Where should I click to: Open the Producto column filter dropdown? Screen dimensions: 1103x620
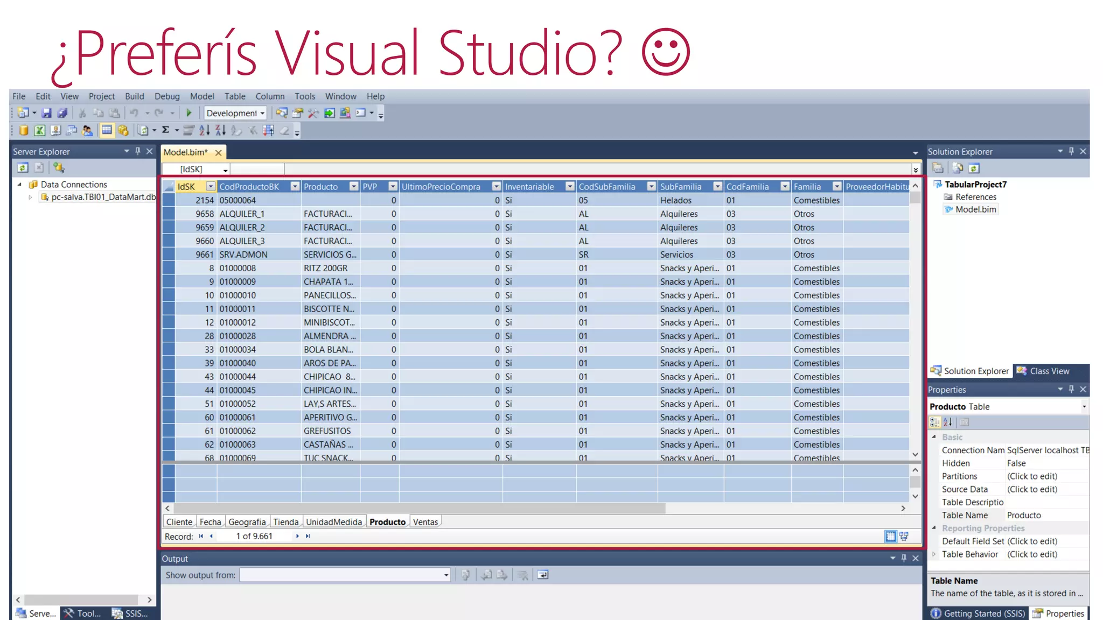pyautogui.click(x=354, y=187)
